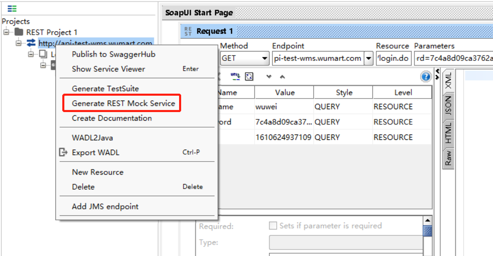
Task: Click the Resource field showing /login.do
Action: pyautogui.click(x=393, y=58)
